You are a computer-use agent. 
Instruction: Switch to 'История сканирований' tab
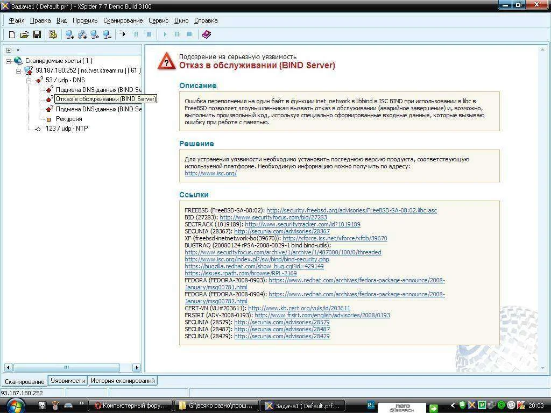pos(123,381)
